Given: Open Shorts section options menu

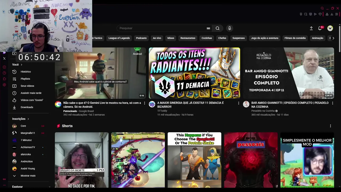Looking at the screenshot, I should [331, 126].
